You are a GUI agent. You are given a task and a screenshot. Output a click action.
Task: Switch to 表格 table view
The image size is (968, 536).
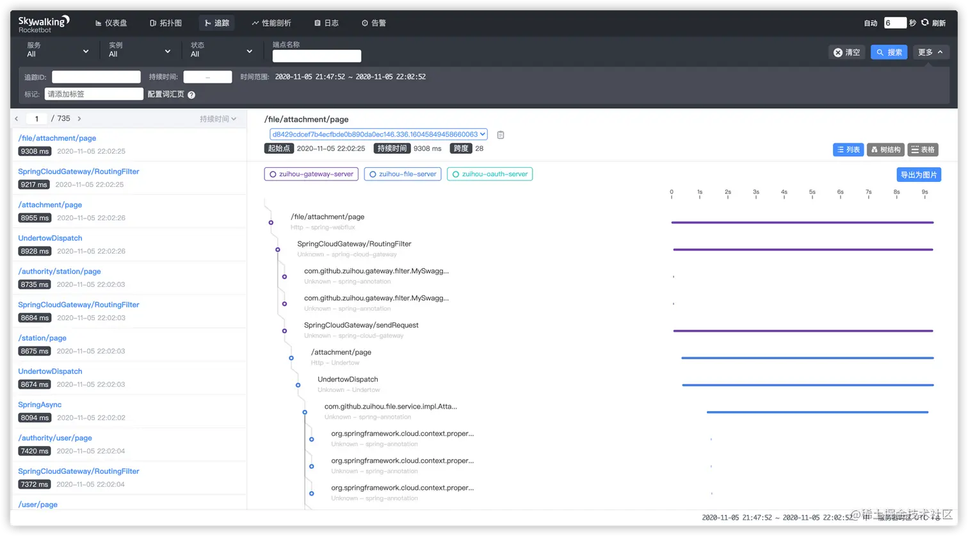pos(923,150)
